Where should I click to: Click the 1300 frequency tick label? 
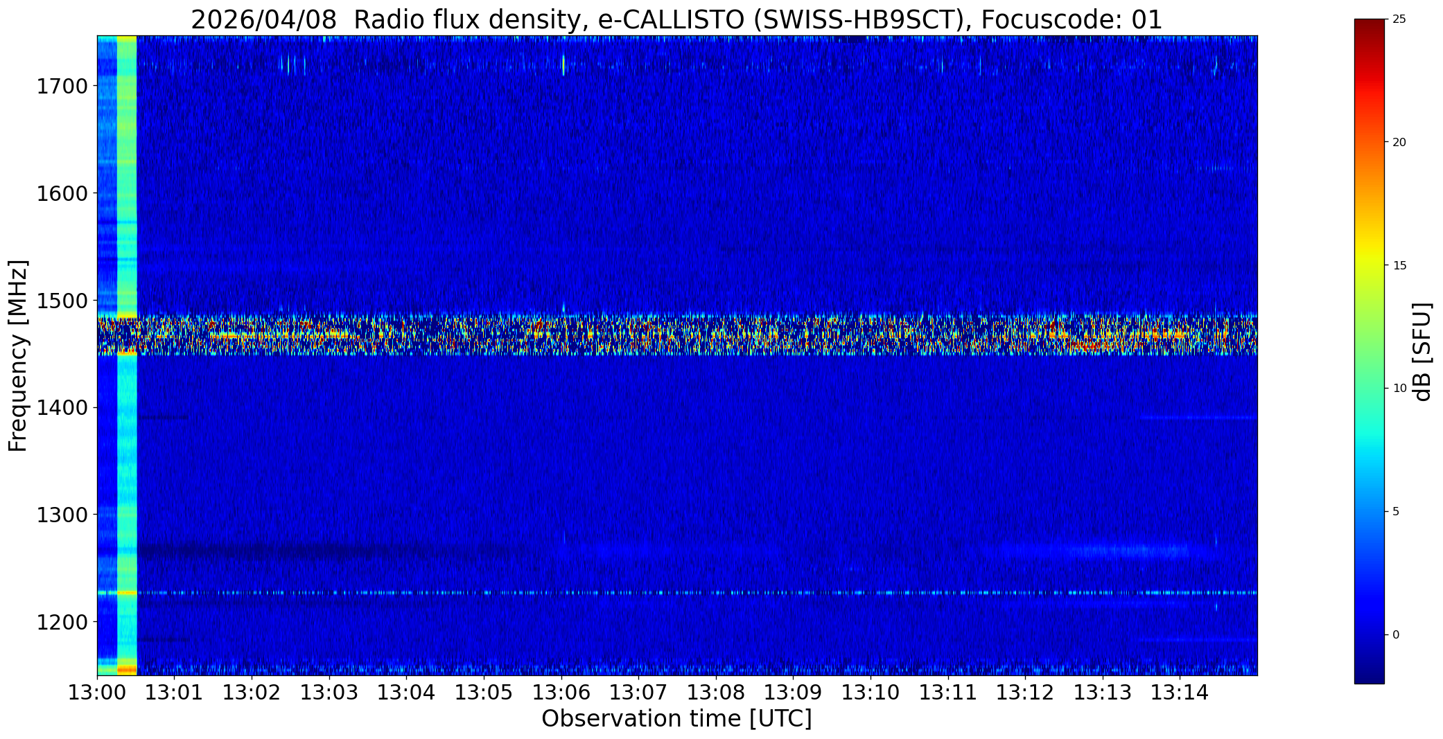tap(62, 515)
